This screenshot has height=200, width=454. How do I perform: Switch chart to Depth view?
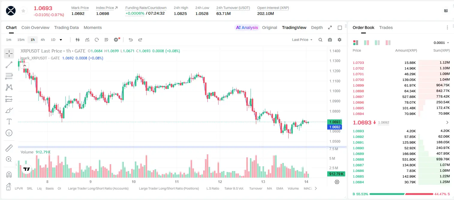pos(317,27)
